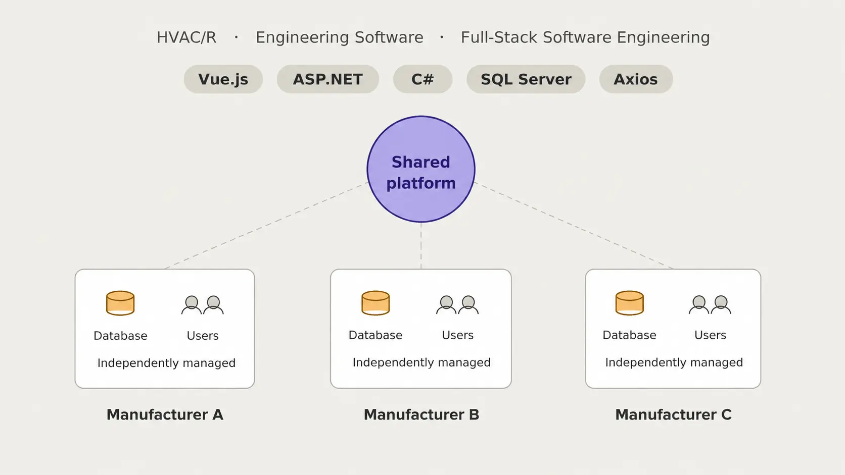Click the Manufacturer A database cylinder icon

(x=120, y=303)
